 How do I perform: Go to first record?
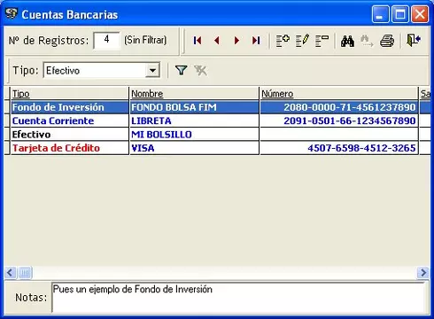tap(198, 41)
